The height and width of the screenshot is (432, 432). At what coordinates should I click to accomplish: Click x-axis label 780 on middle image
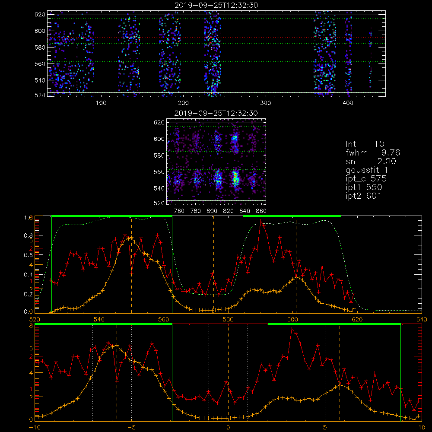(x=196, y=211)
